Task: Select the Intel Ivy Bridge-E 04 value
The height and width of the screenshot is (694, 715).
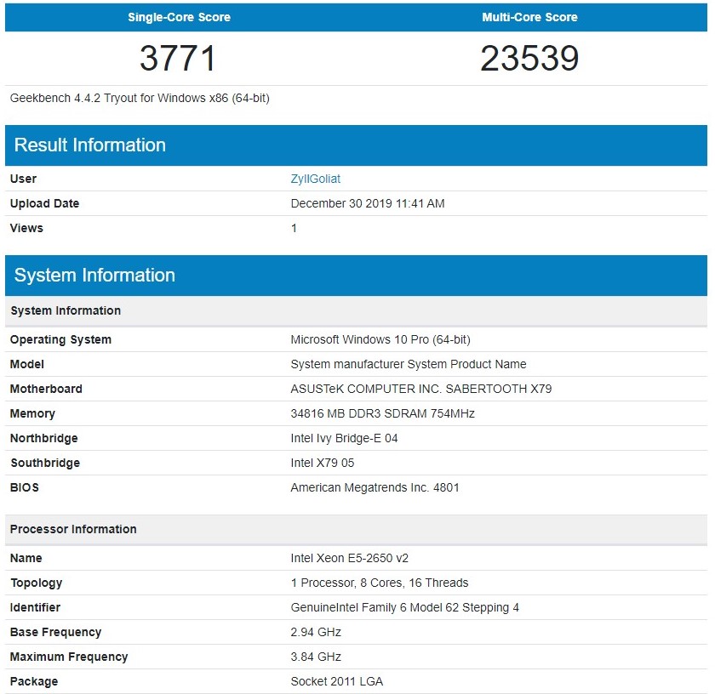Action: tap(344, 438)
